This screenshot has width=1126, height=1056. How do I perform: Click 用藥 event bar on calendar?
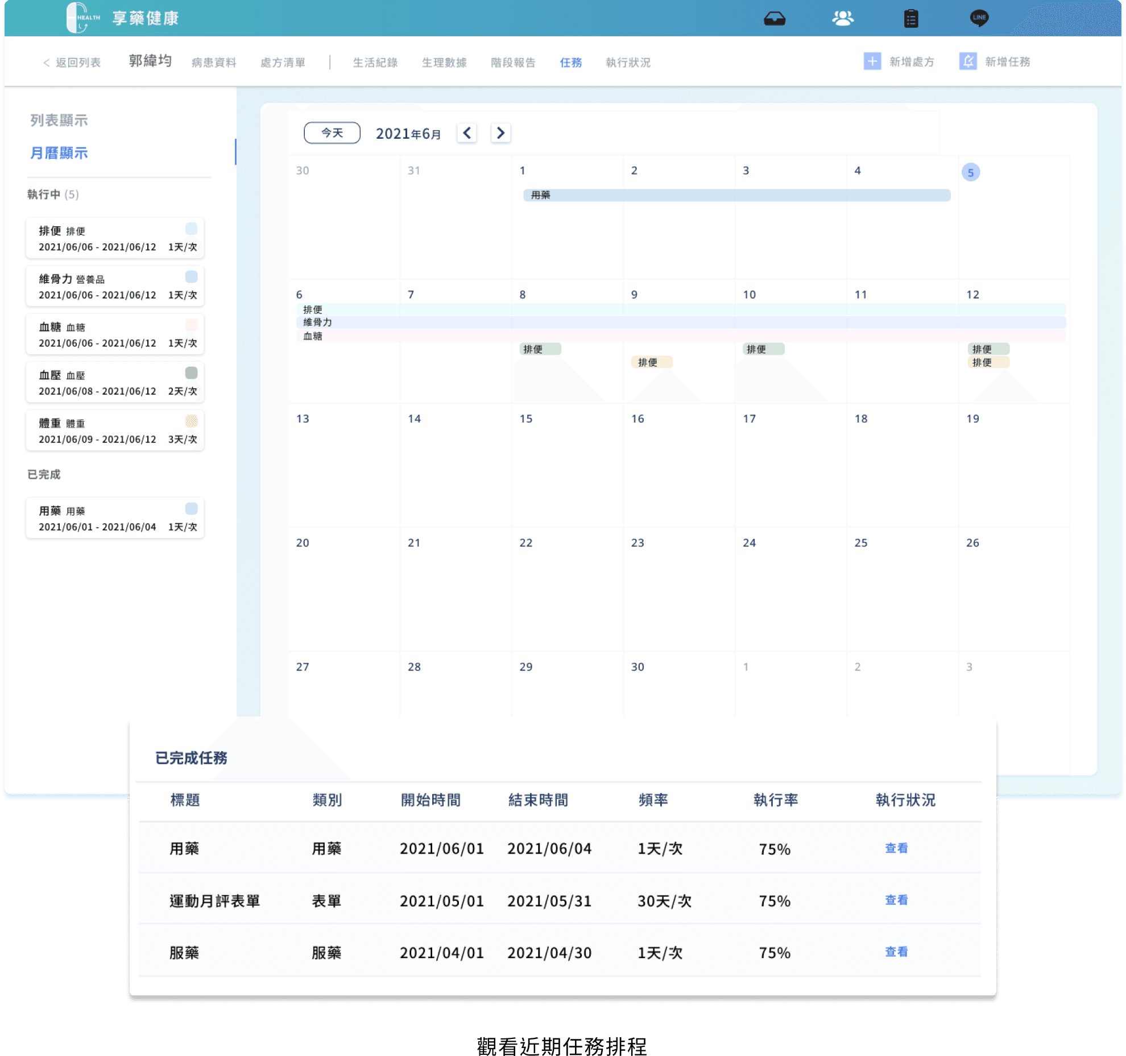[736, 195]
